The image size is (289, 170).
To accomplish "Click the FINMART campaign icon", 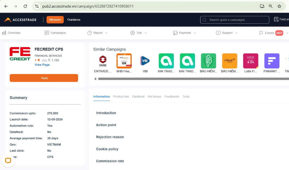I will tap(272, 61).
